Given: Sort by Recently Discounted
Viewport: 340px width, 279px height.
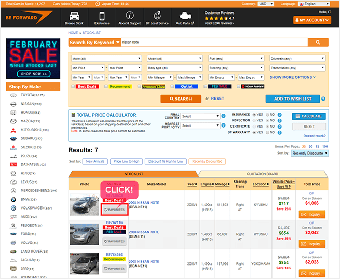Looking at the screenshot, I should coord(207,162).
